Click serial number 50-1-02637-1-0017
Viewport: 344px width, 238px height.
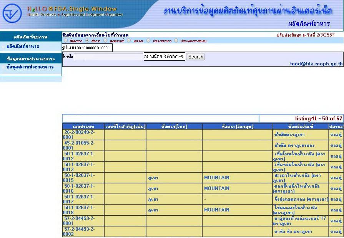79,199
